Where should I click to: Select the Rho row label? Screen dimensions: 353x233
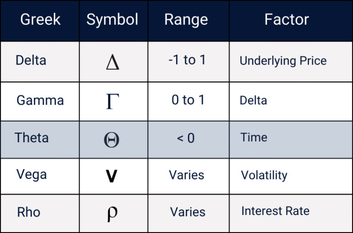[28, 212]
